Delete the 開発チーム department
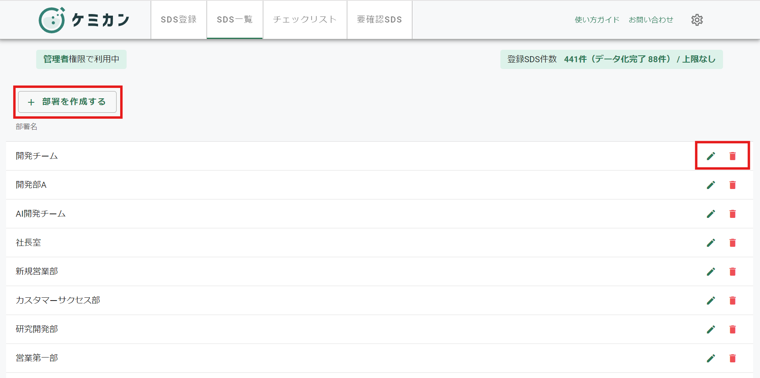The width and height of the screenshot is (760, 378). [x=733, y=156]
